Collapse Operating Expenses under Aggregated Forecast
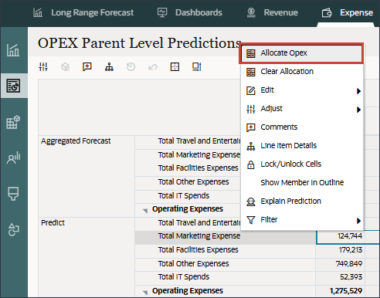 click(x=145, y=211)
